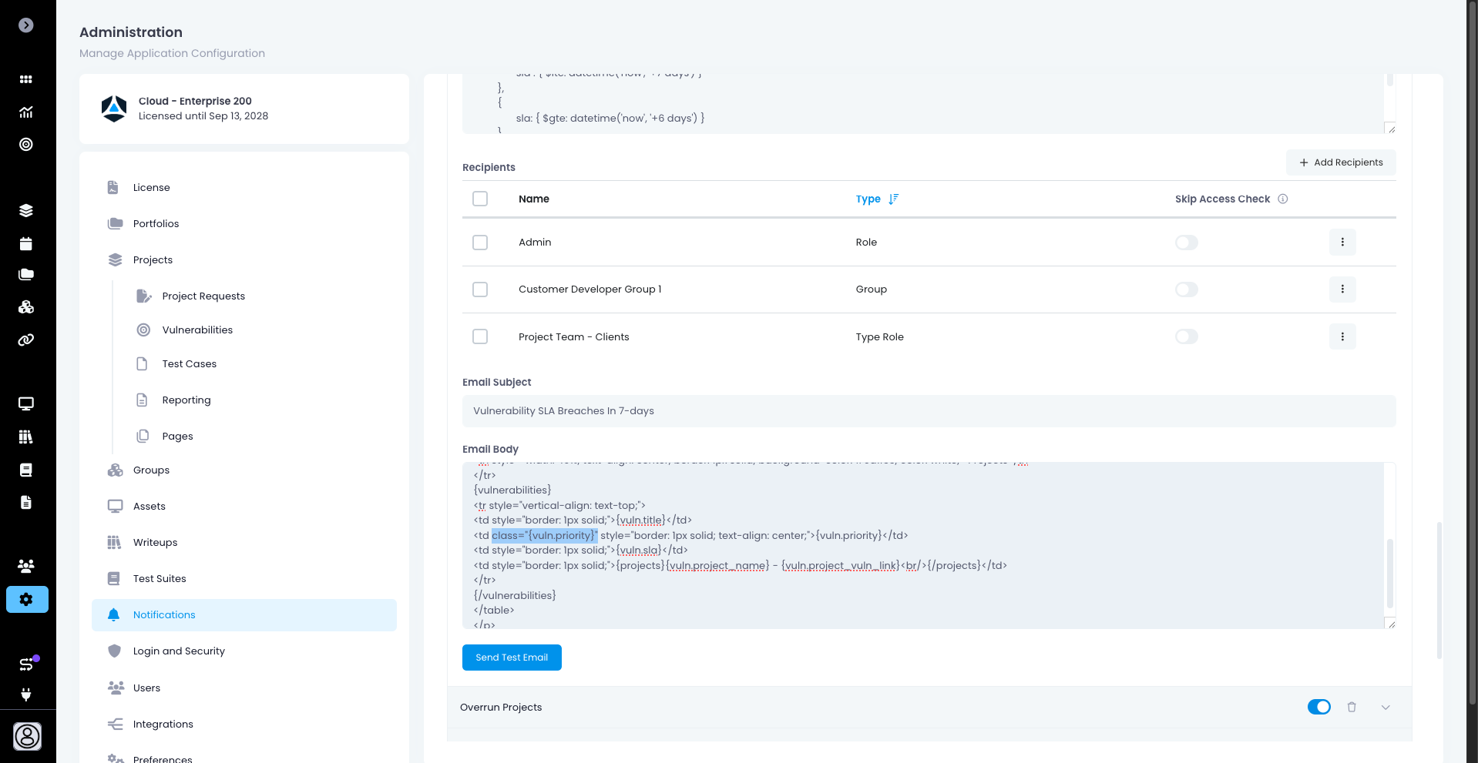This screenshot has width=1478, height=763.
Task: Open options menu for Project Team - Clients
Action: tap(1342, 336)
